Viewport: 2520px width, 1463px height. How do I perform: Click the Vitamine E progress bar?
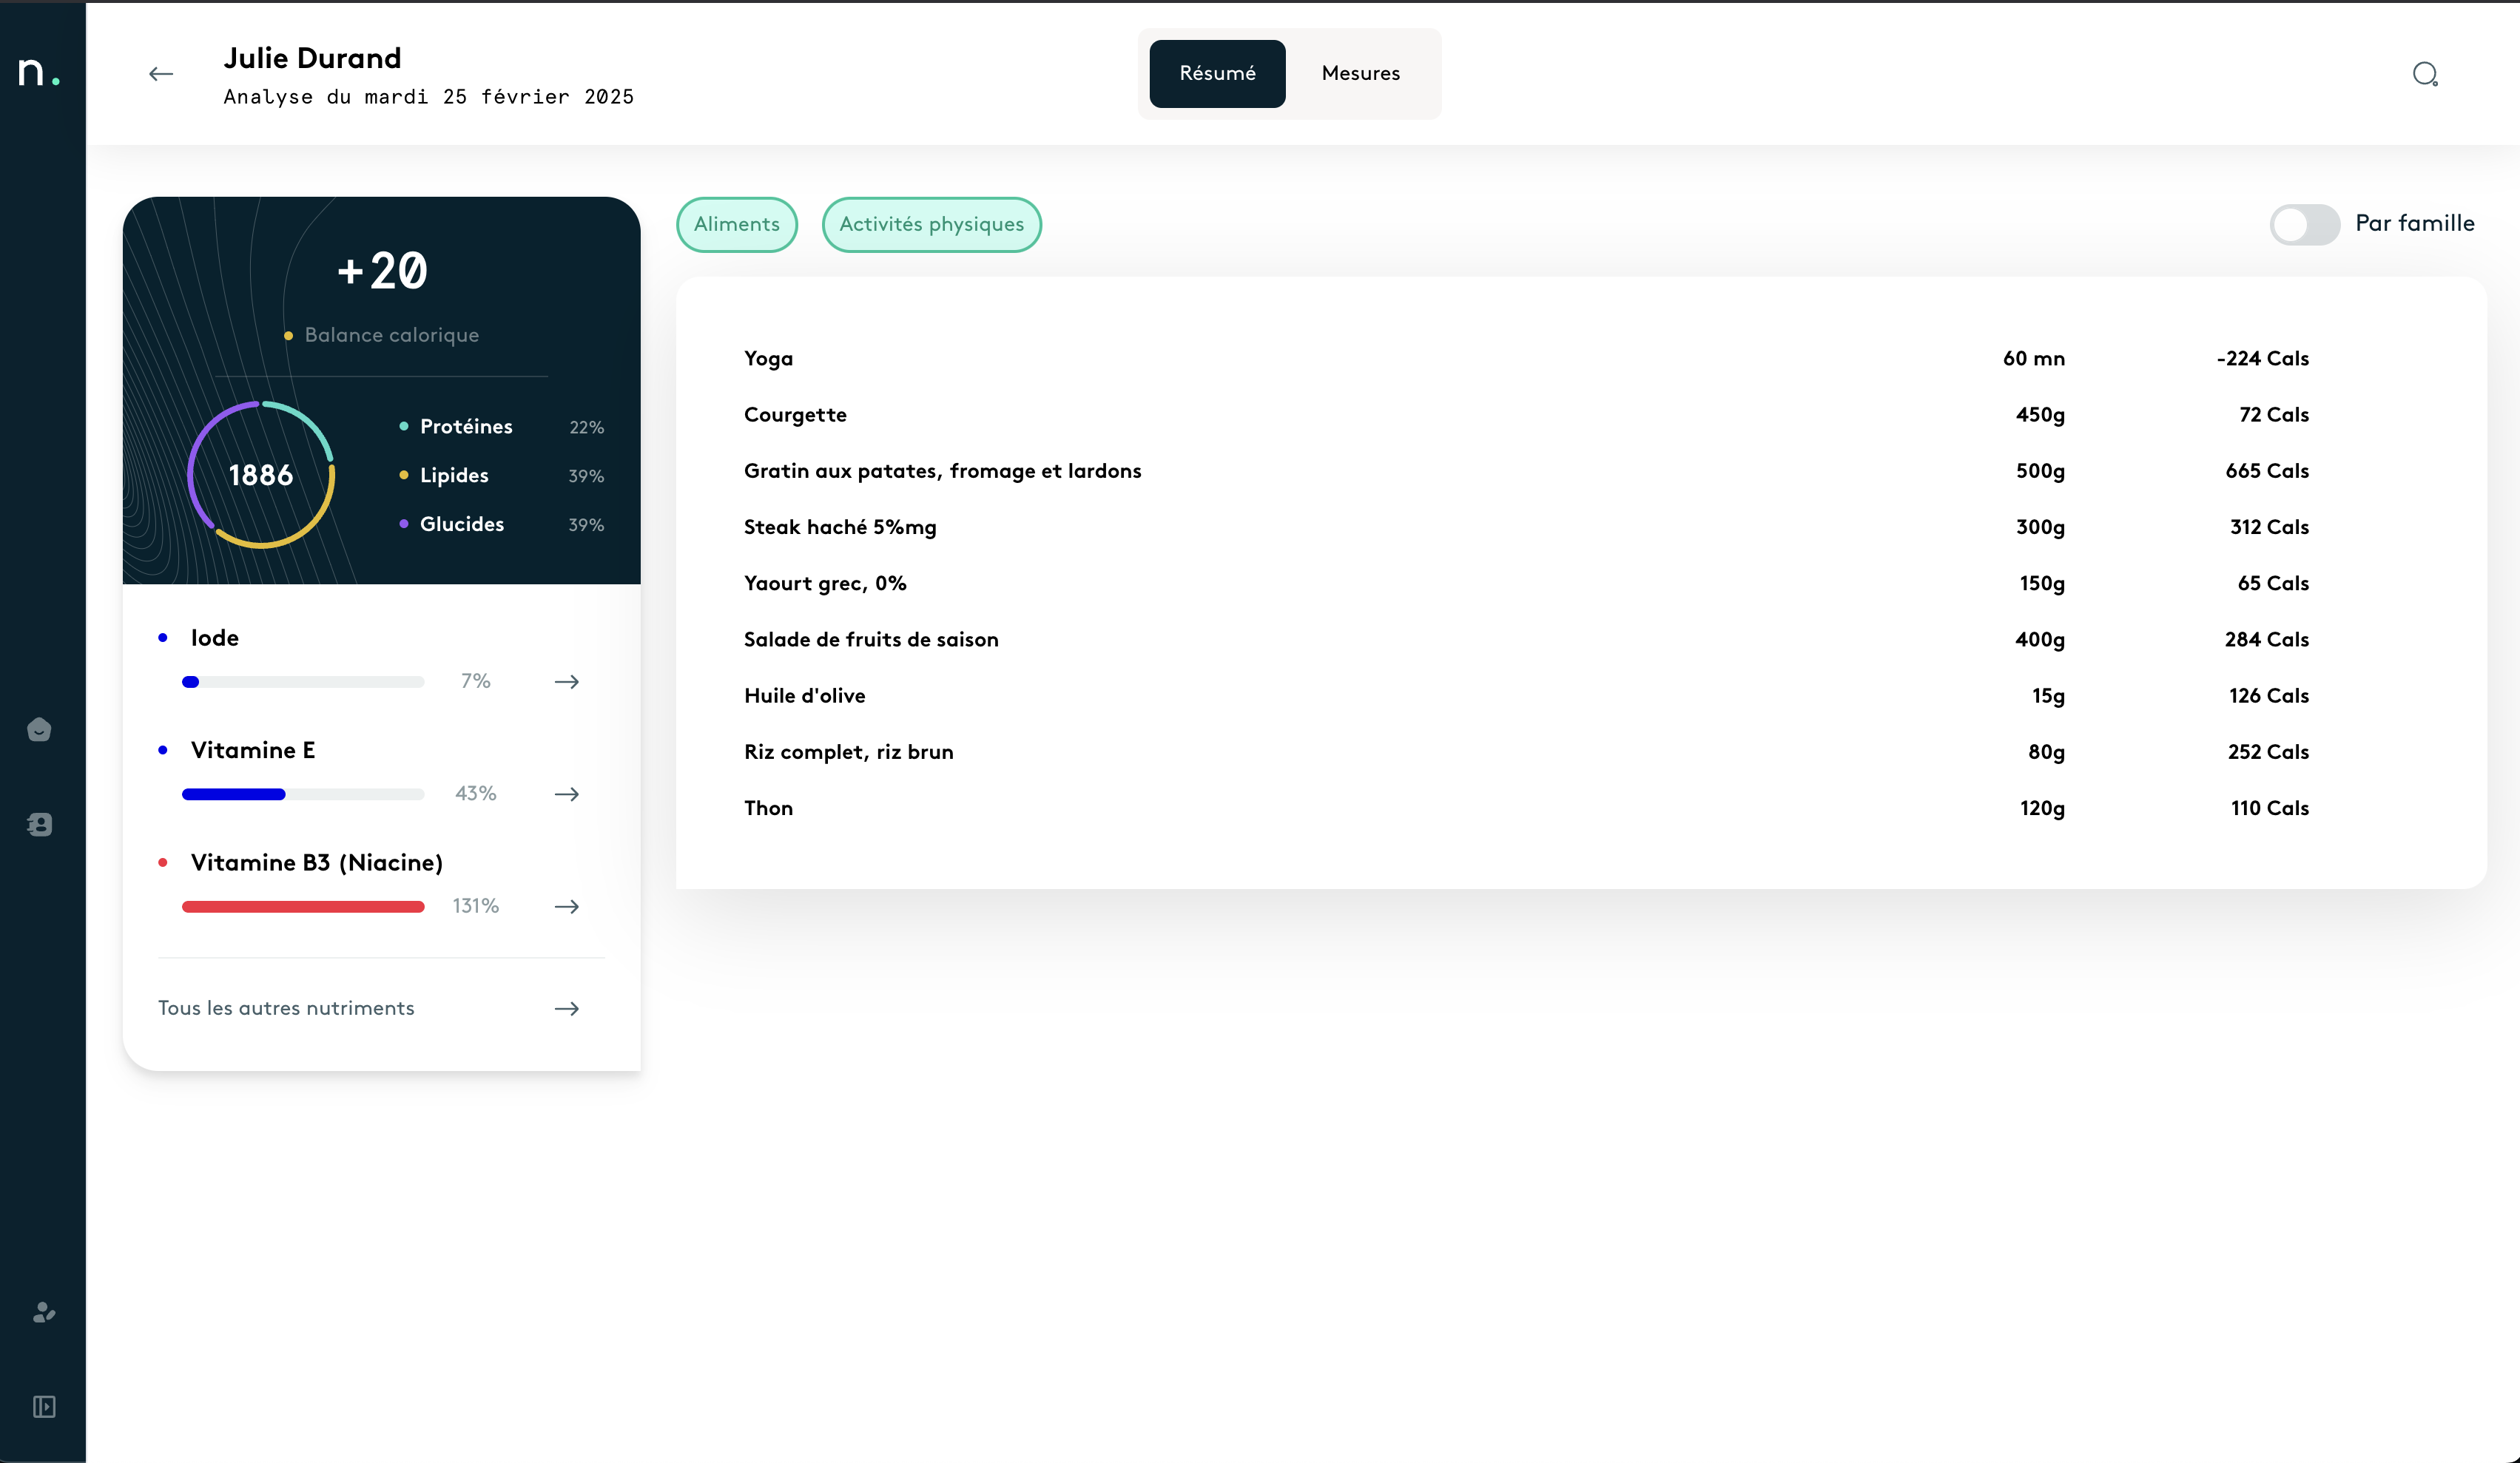(x=302, y=794)
